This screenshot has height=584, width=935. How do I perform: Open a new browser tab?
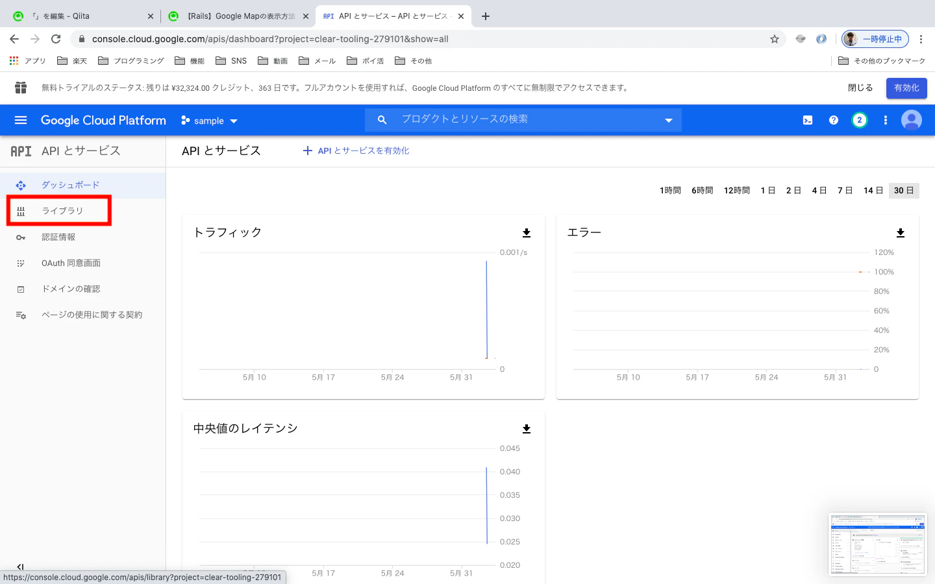[x=486, y=16]
